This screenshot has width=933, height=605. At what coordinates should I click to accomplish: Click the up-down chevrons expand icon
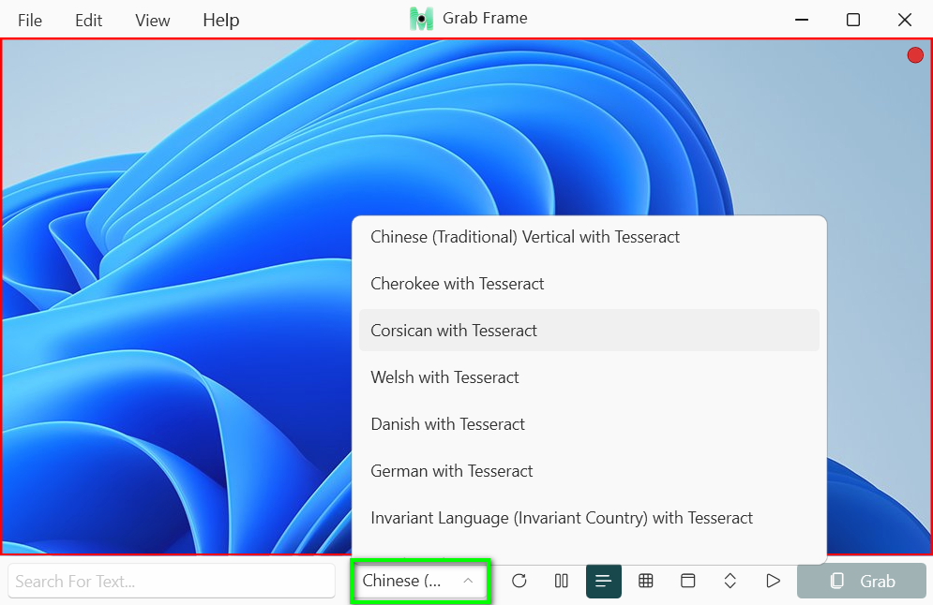730,581
